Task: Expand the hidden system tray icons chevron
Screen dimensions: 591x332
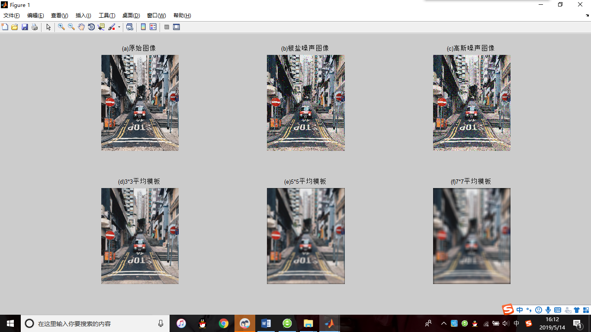Action: (x=443, y=323)
